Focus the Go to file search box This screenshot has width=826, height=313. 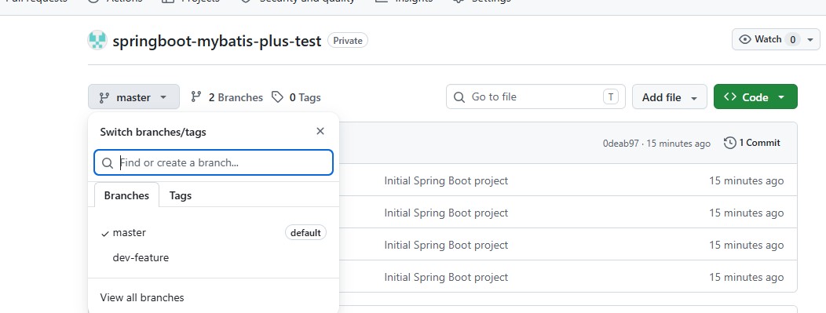(x=535, y=96)
